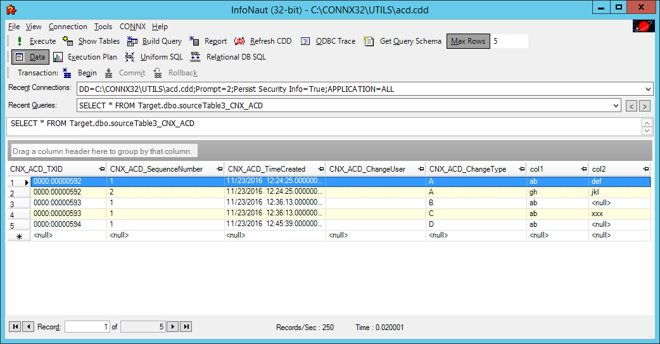Click the Record number input field
The height and width of the screenshot is (344, 660).
[x=87, y=327]
